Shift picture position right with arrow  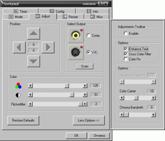point(48,48)
